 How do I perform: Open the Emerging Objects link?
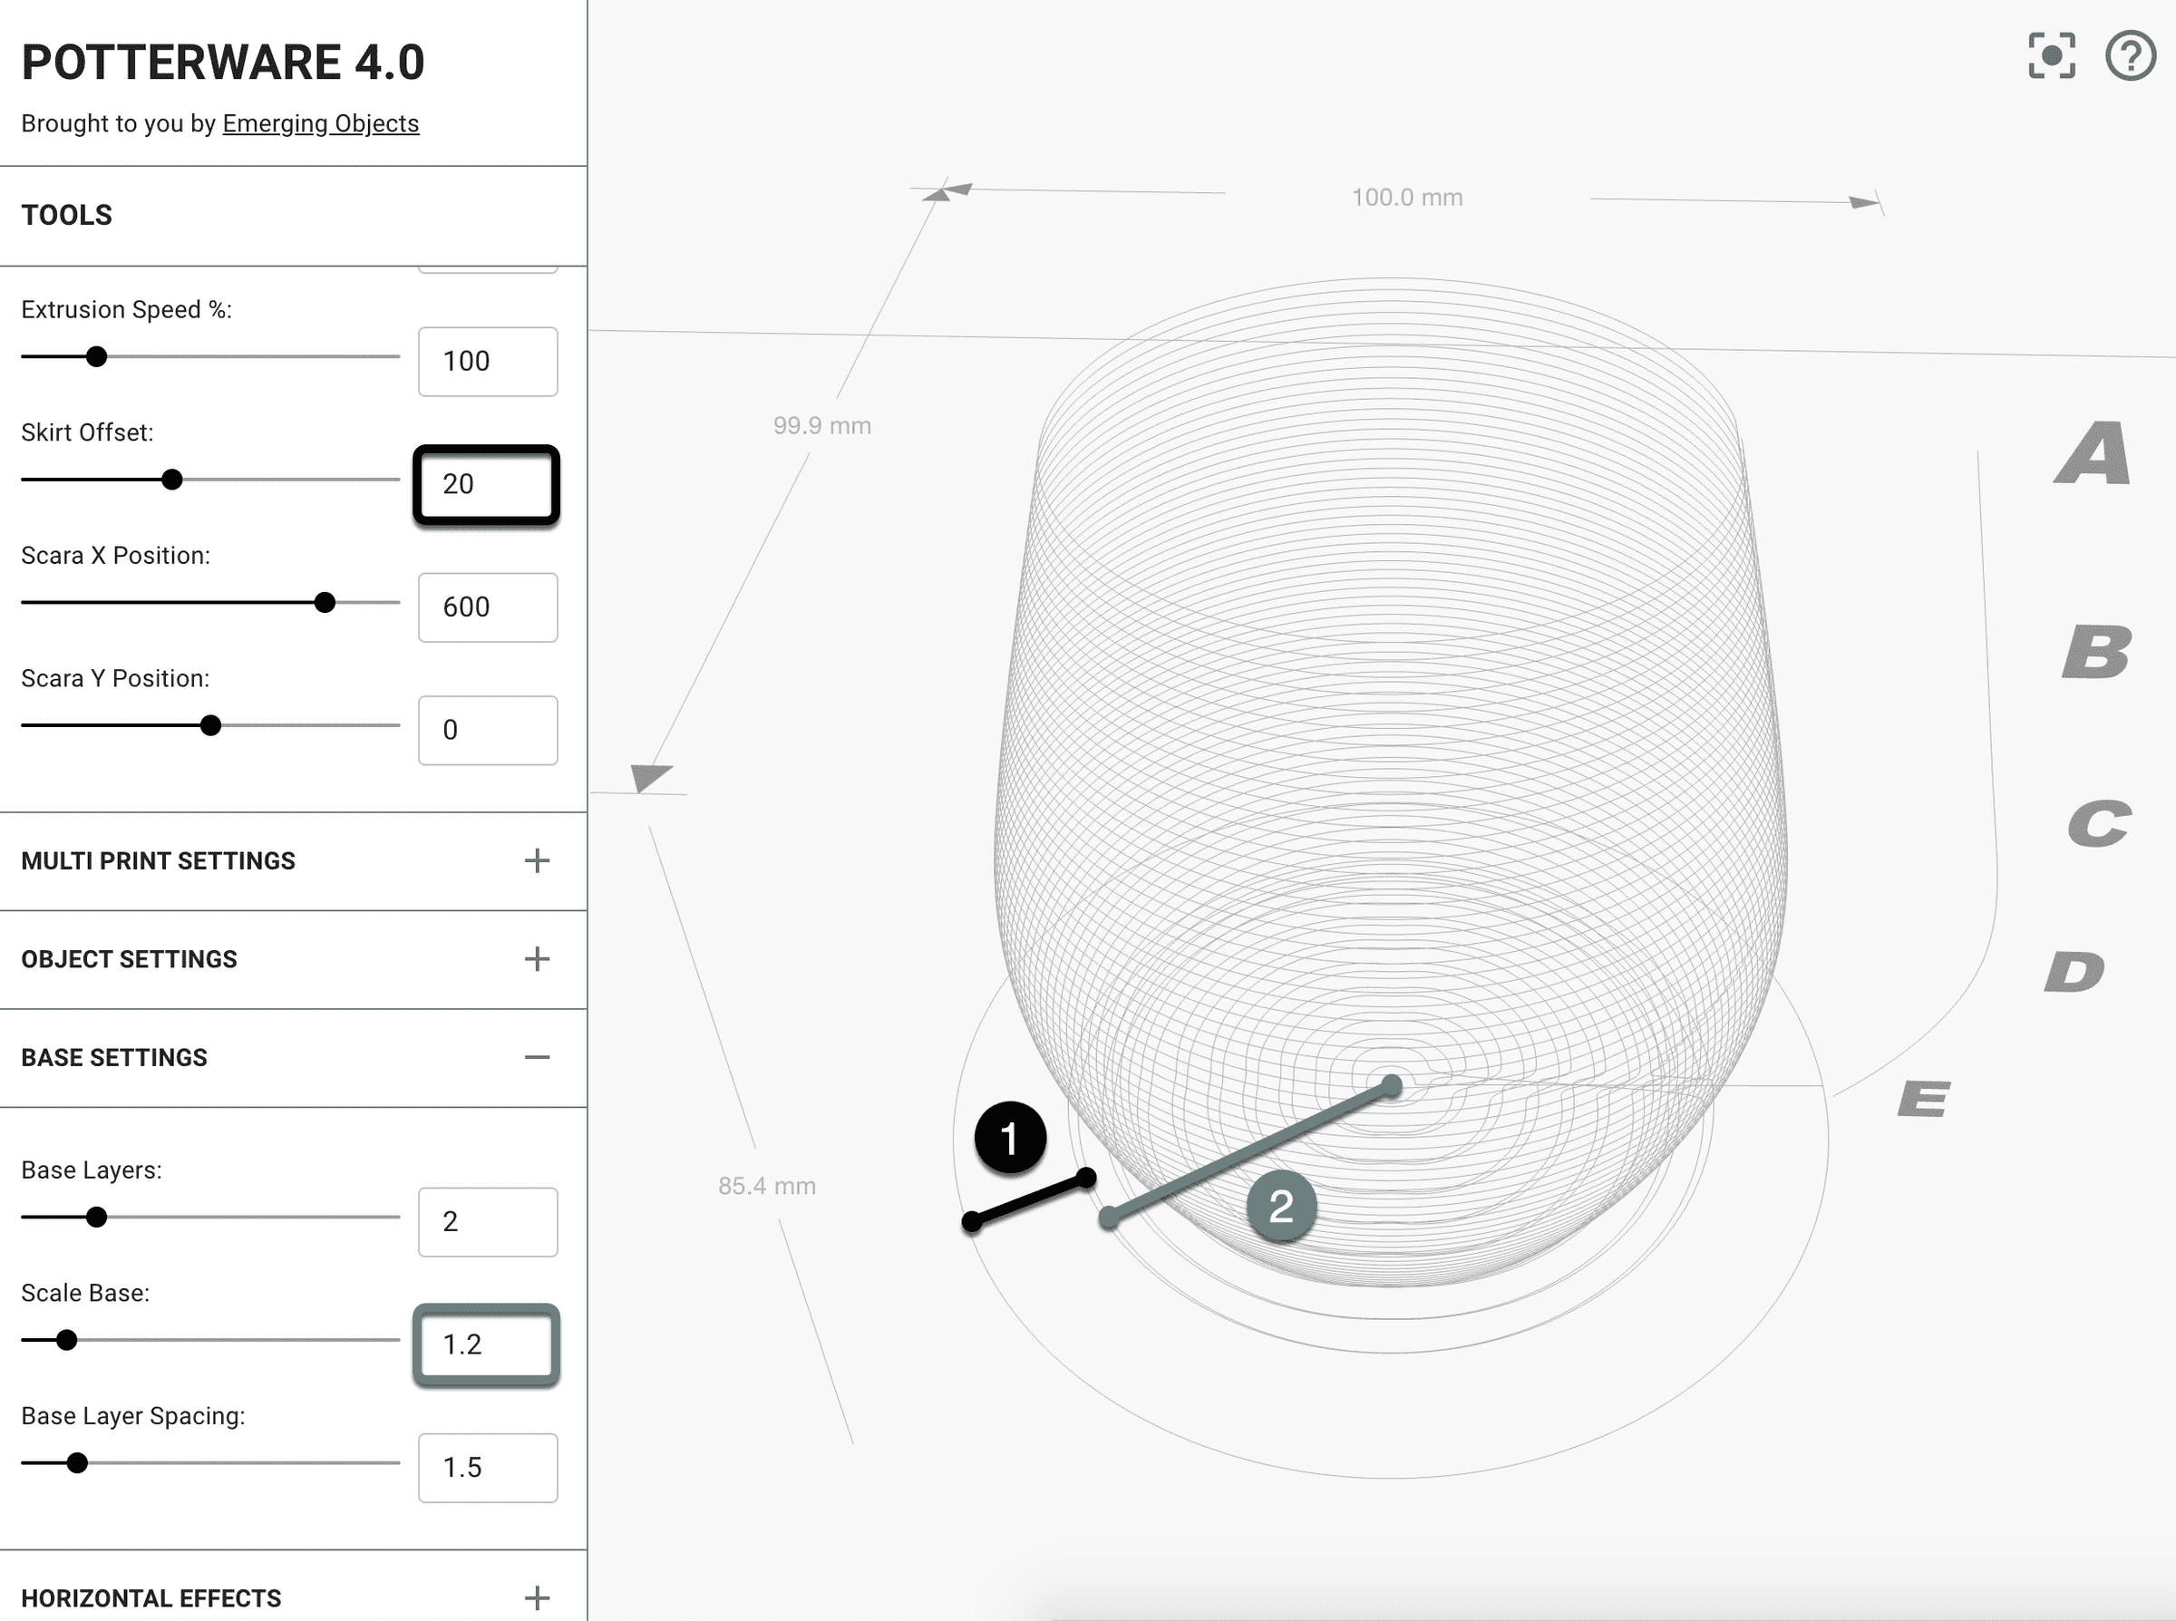(x=321, y=123)
